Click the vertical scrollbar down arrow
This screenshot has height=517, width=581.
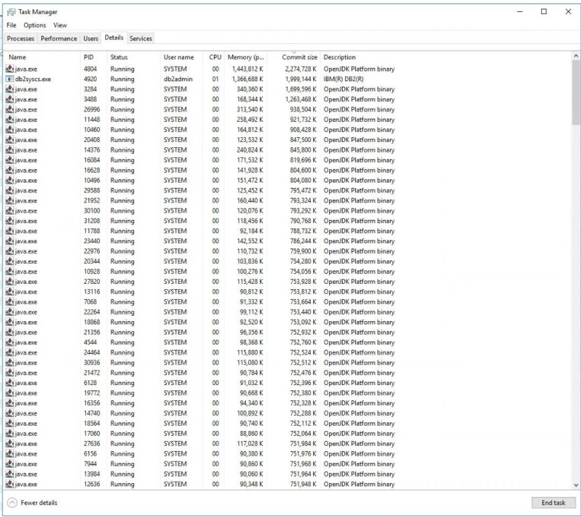576,485
